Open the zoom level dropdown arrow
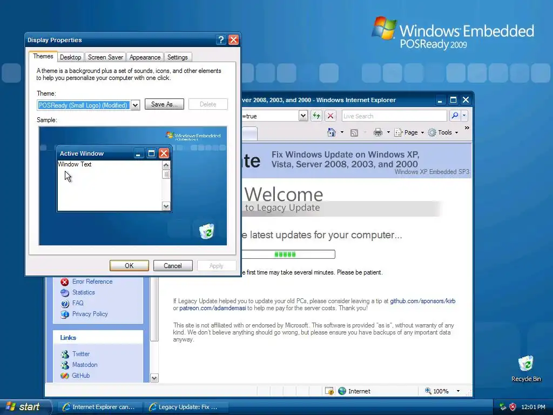This screenshot has height=415, width=553. point(458,391)
